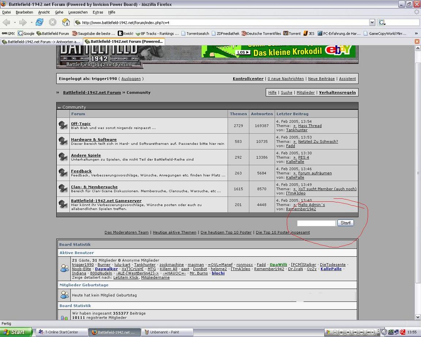421x337 pixels.
Task: Click the Feedback forum status icon
Action: (x=63, y=173)
